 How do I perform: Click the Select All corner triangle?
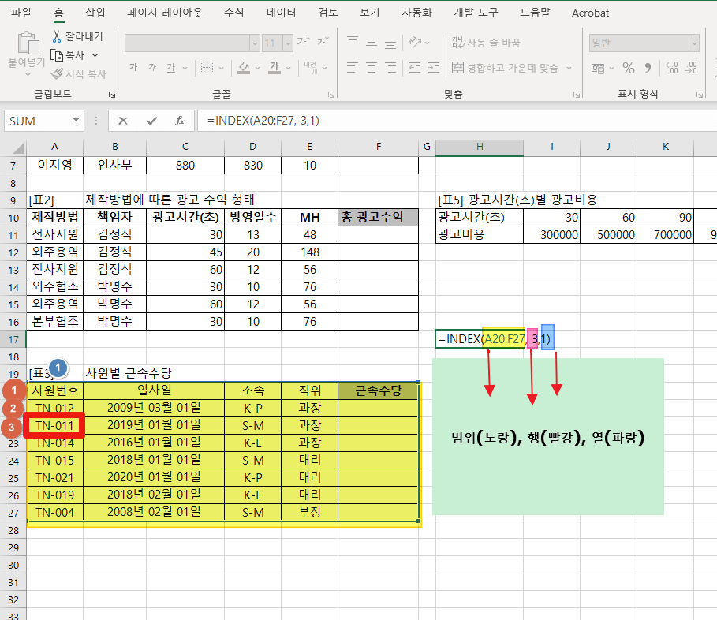click(17, 148)
